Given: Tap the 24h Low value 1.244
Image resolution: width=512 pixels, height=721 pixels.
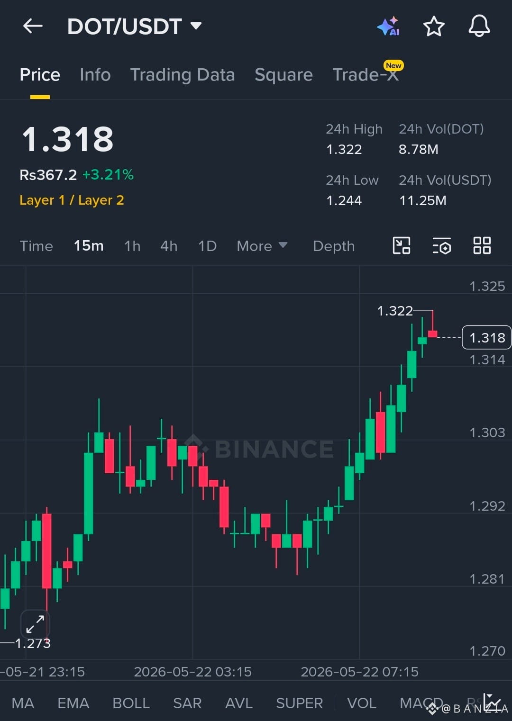Looking at the screenshot, I should tap(344, 201).
